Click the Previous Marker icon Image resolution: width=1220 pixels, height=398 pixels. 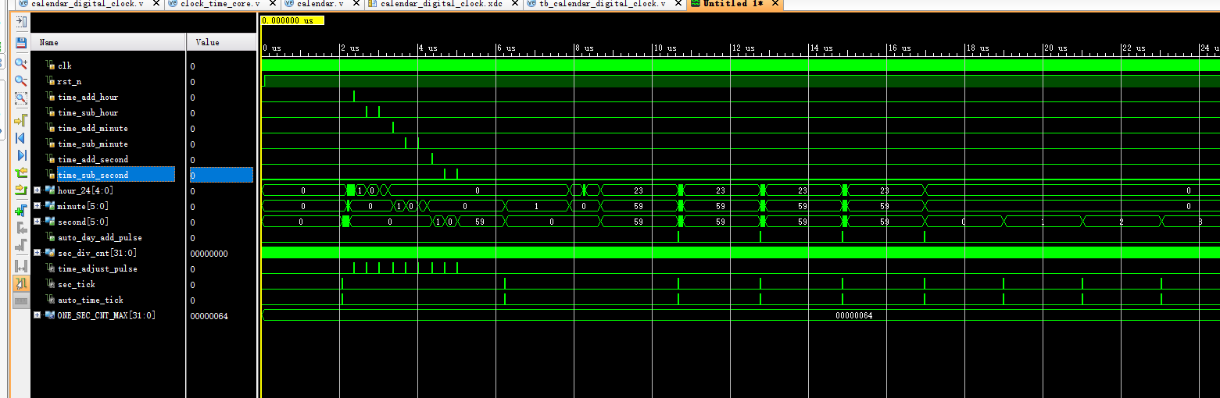coord(21,228)
